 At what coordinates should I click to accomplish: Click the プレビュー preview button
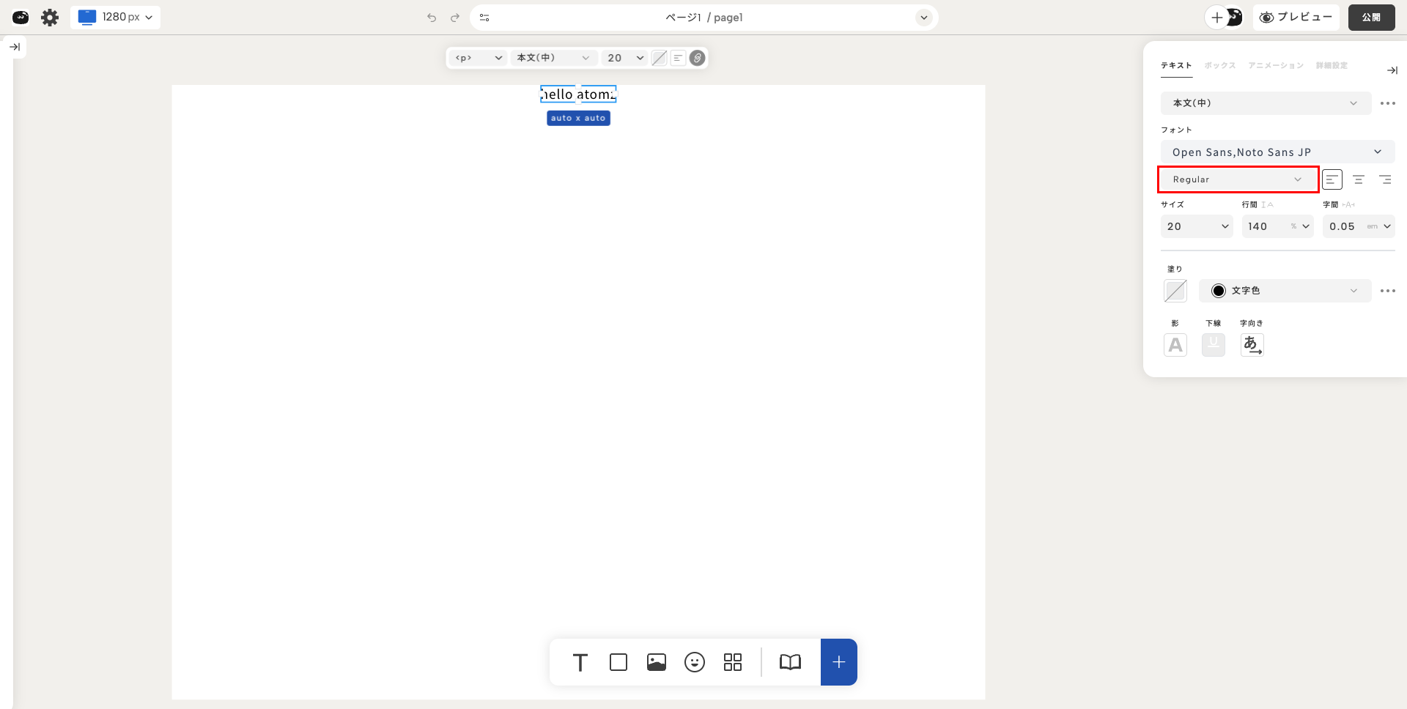(1296, 18)
